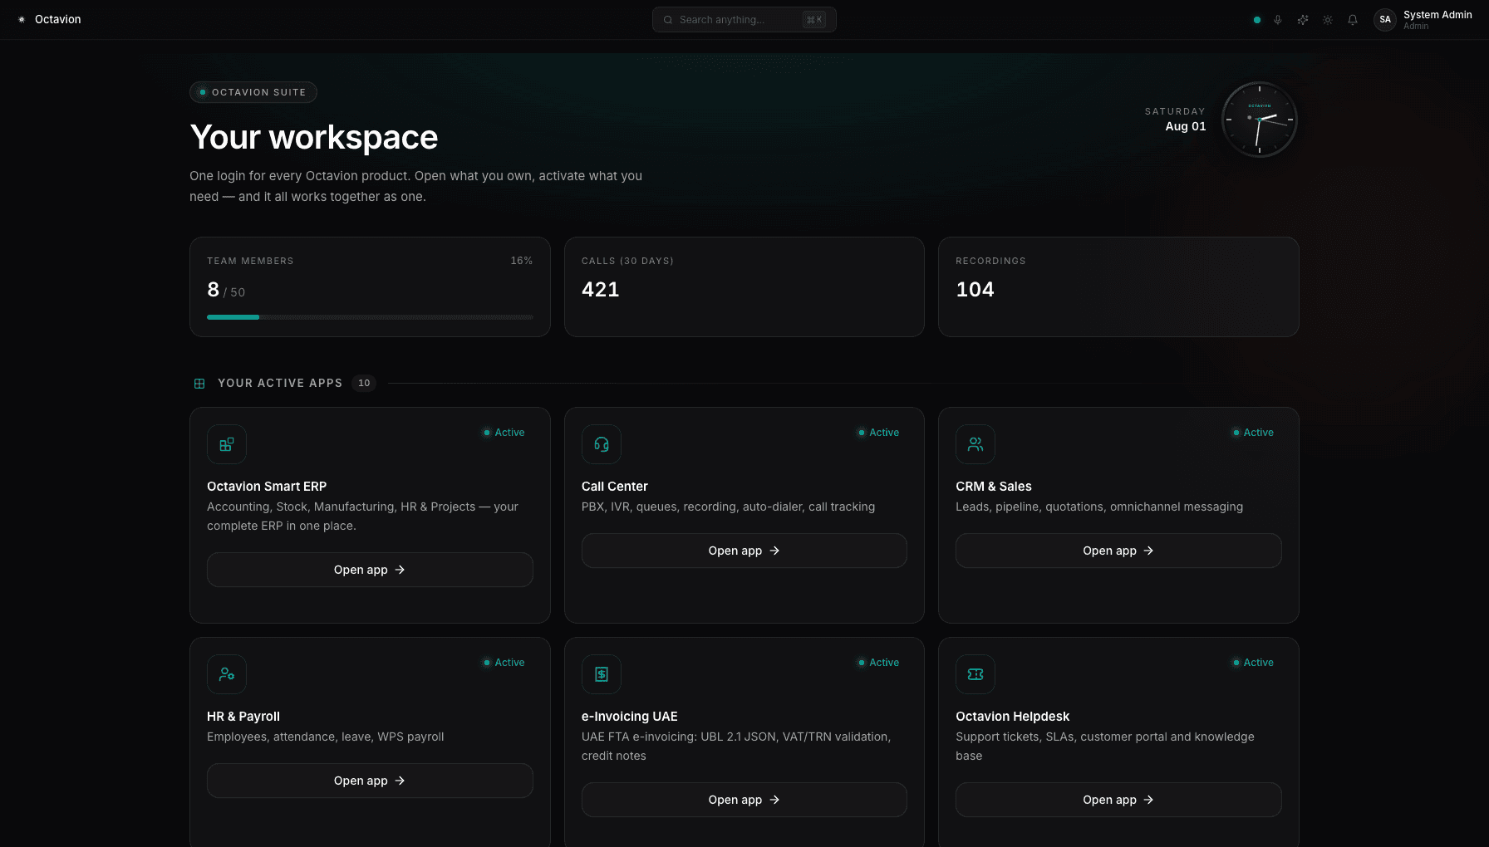Click the Octavion Smart ERP title

click(x=267, y=487)
